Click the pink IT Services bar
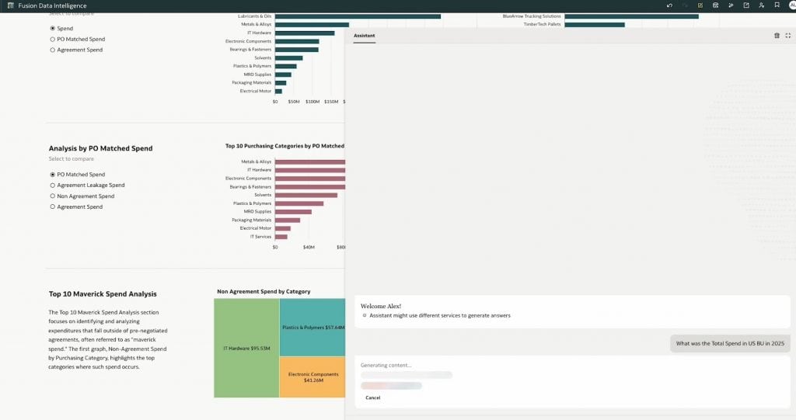 coord(281,236)
